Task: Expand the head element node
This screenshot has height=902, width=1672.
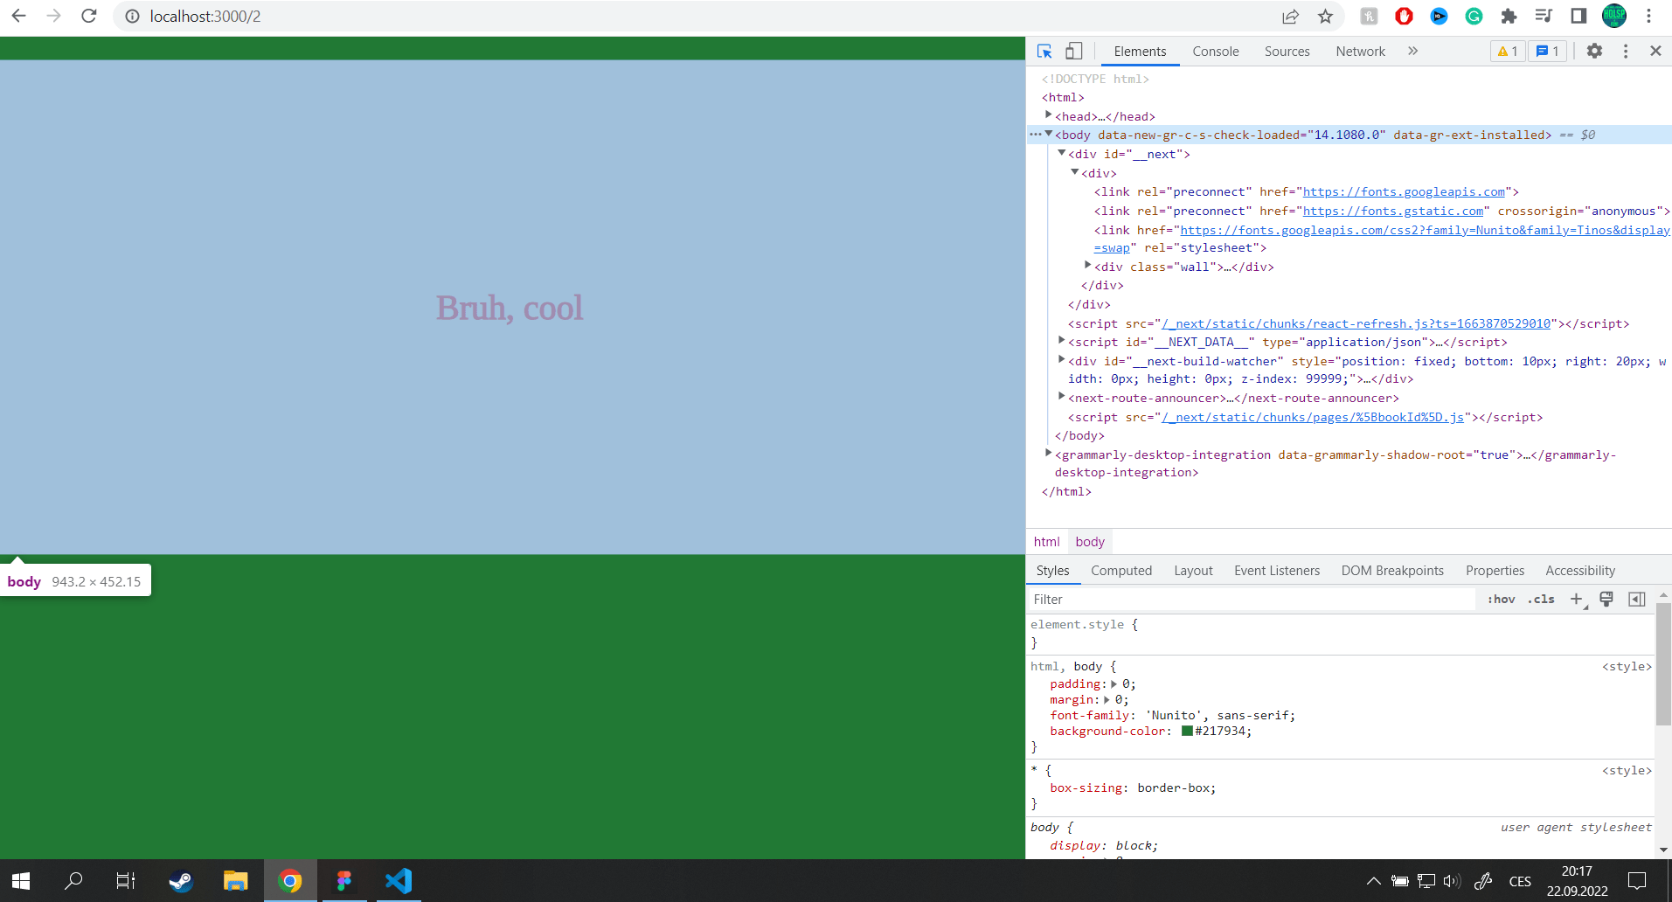Action: click(x=1049, y=115)
